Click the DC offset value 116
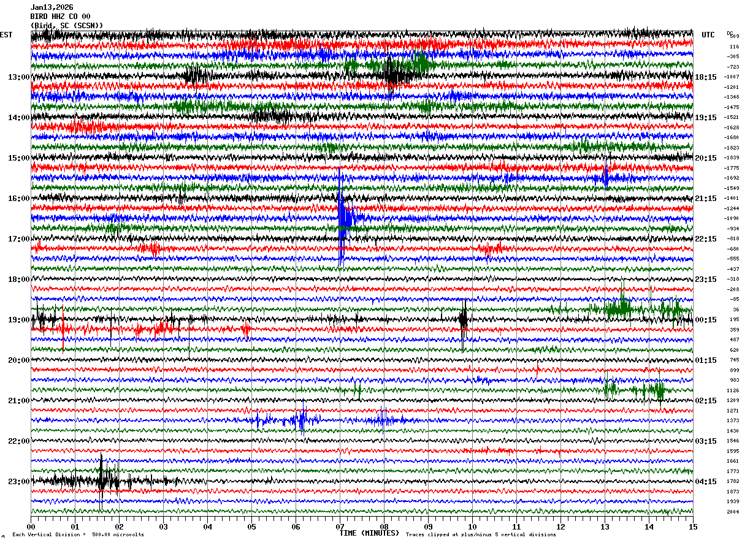742x543 pixels. click(x=734, y=47)
